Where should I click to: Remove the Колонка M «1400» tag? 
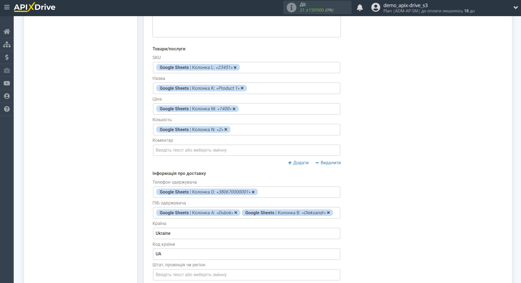(234, 109)
